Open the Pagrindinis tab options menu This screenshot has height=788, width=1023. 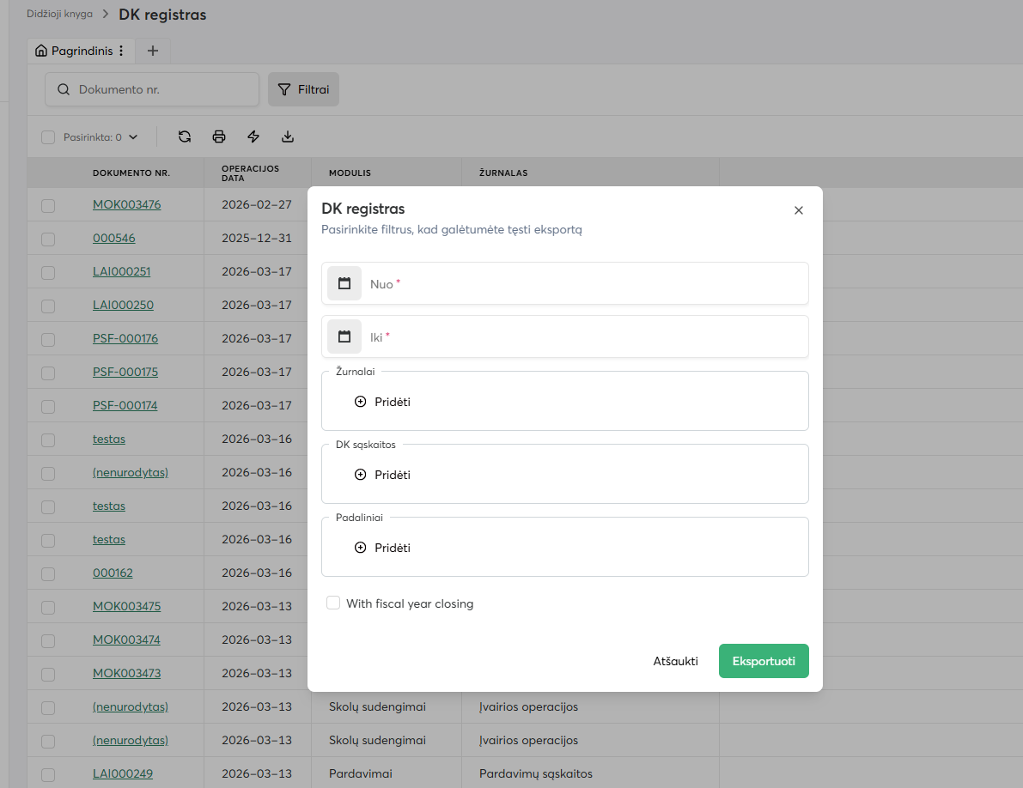pos(121,51)
